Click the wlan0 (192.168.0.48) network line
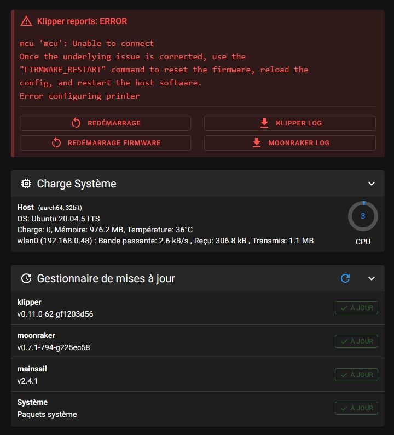This screenshot has height=435, width=394. click(165, 241)
